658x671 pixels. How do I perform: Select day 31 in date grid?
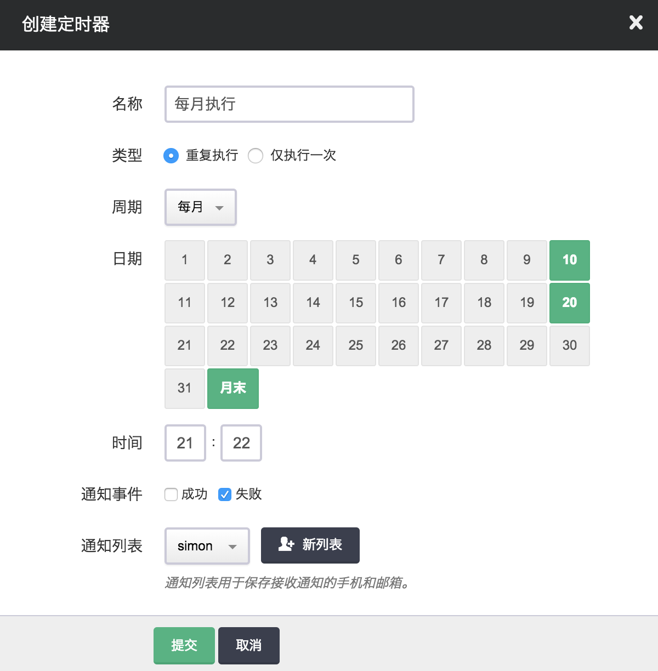tap(185, 388)
